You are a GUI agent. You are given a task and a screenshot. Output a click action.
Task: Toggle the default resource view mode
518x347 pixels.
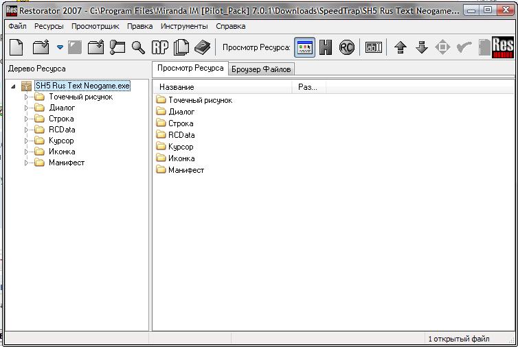pyautogui.click(x=304, y=47)
